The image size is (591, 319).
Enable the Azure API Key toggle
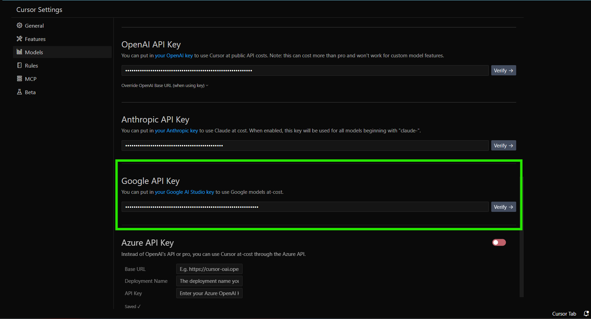[499, 243]
